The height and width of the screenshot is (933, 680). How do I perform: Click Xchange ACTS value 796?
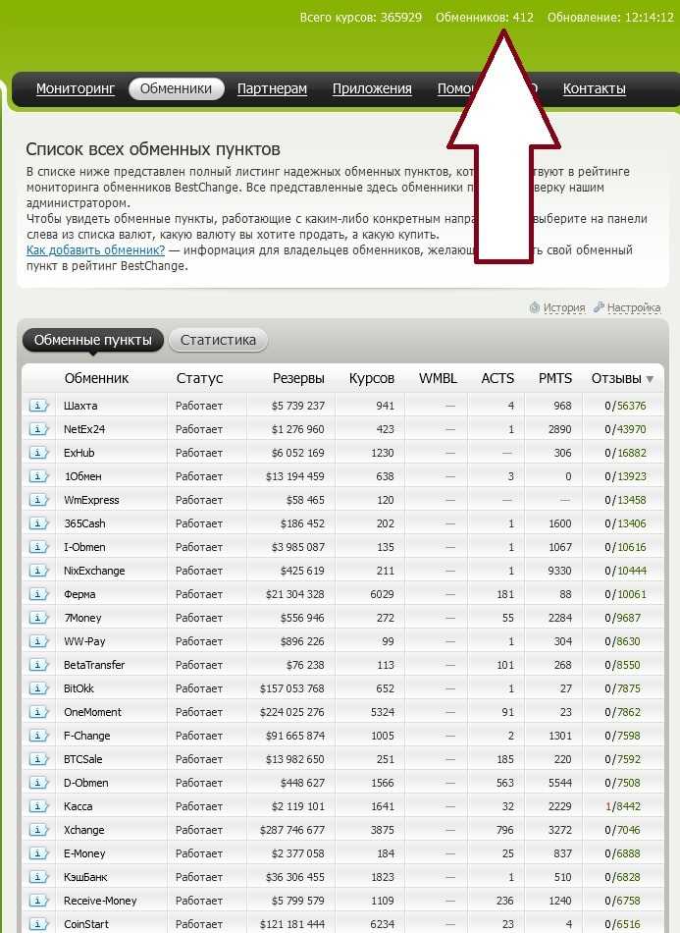pyautogui.click(x=505, y=830)
